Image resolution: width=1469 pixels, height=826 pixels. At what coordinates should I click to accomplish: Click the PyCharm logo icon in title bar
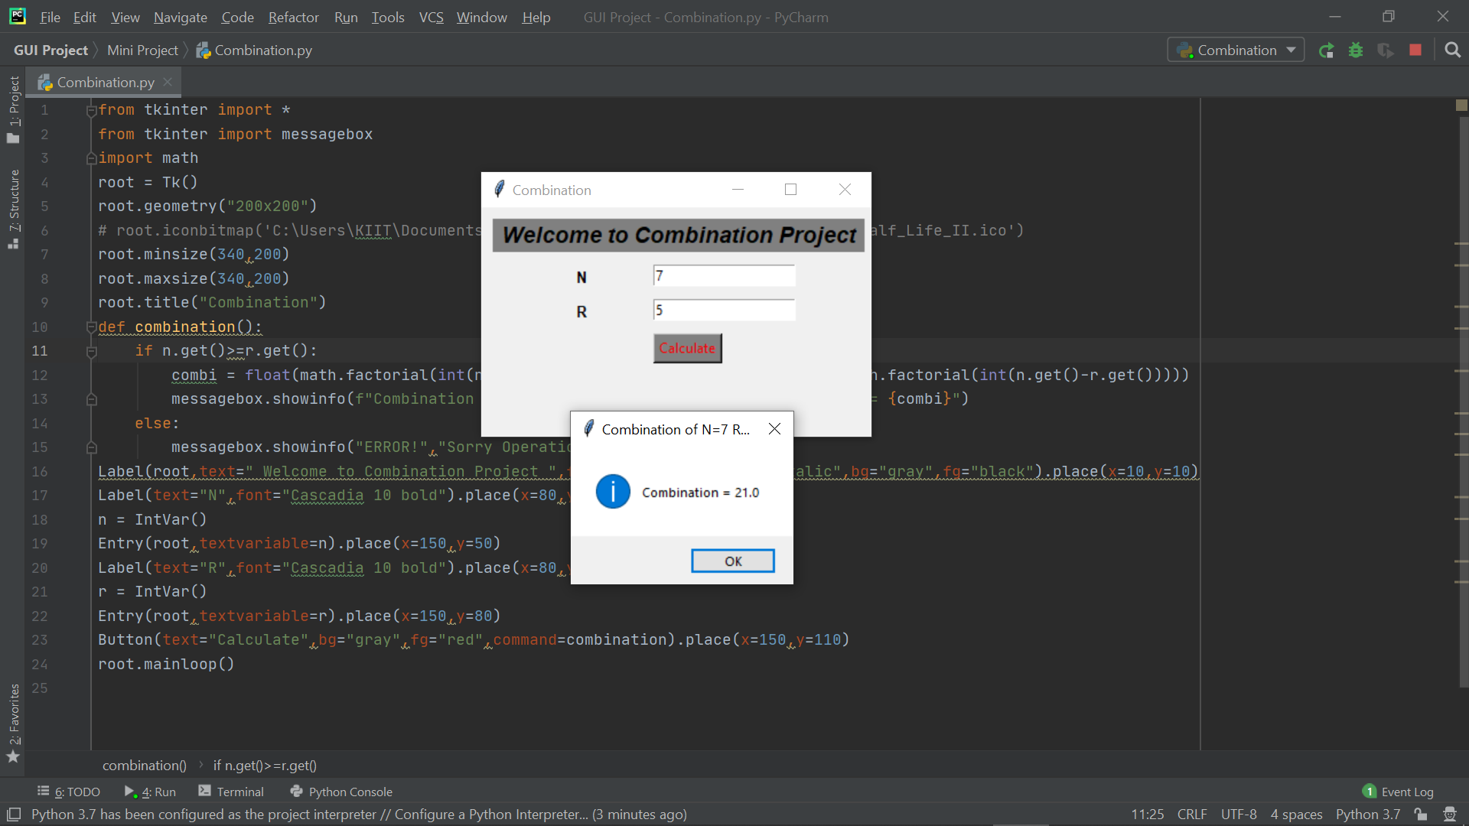(x=18, y=16)
